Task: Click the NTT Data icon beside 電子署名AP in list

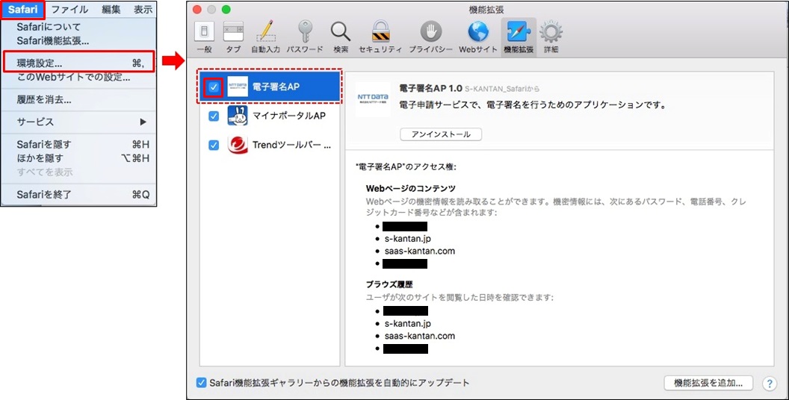Action: click(x=238, y=87)
